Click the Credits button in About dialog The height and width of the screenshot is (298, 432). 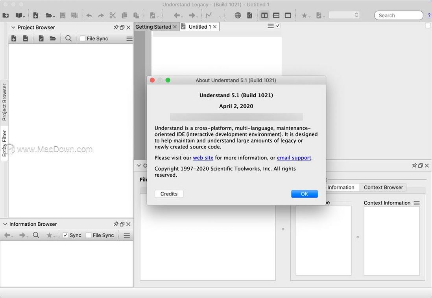[169, 194]
